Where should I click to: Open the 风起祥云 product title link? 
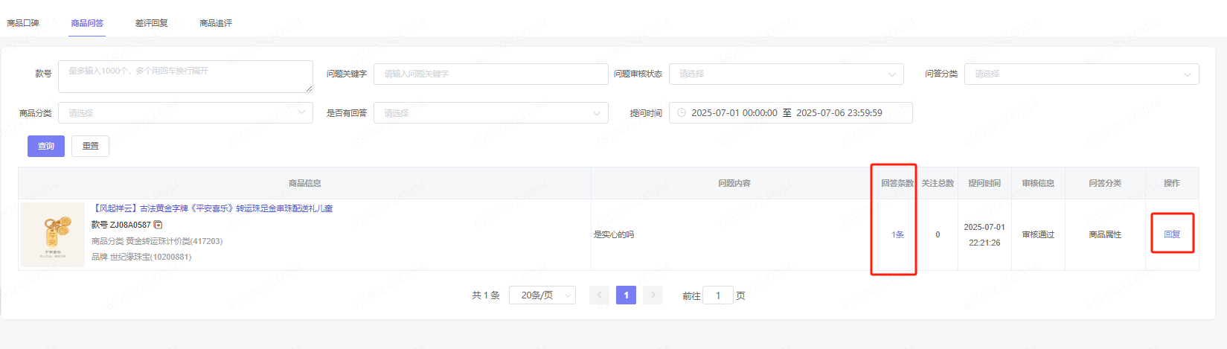click(213, 208)
